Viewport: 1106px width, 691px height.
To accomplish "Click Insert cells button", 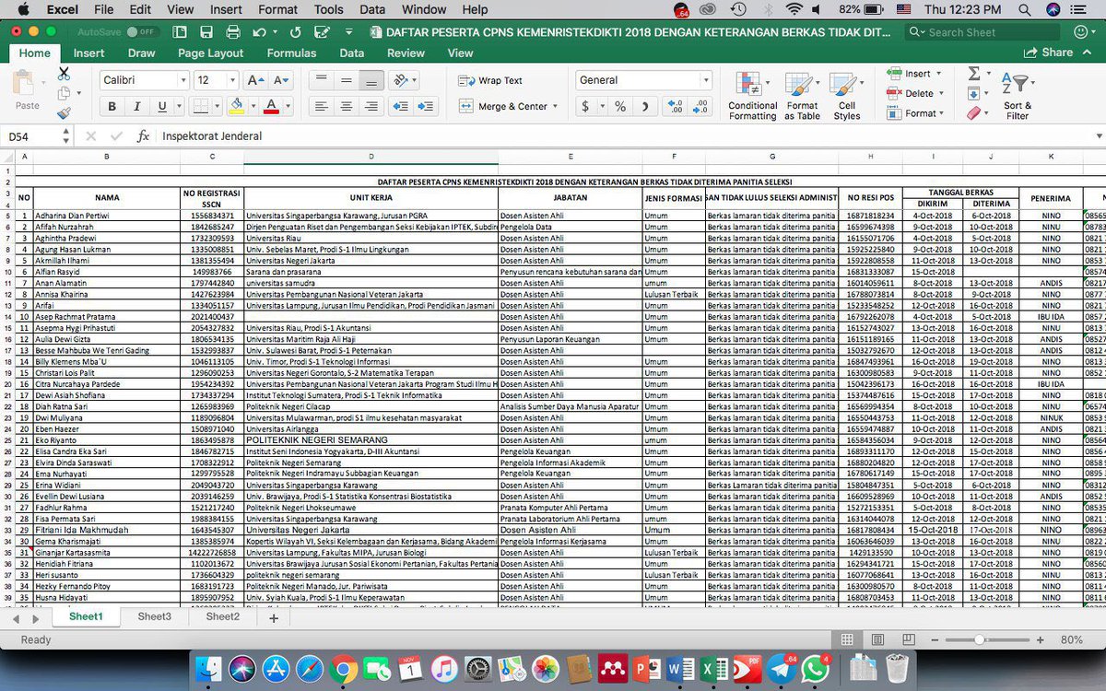I will tap(916, 73).
